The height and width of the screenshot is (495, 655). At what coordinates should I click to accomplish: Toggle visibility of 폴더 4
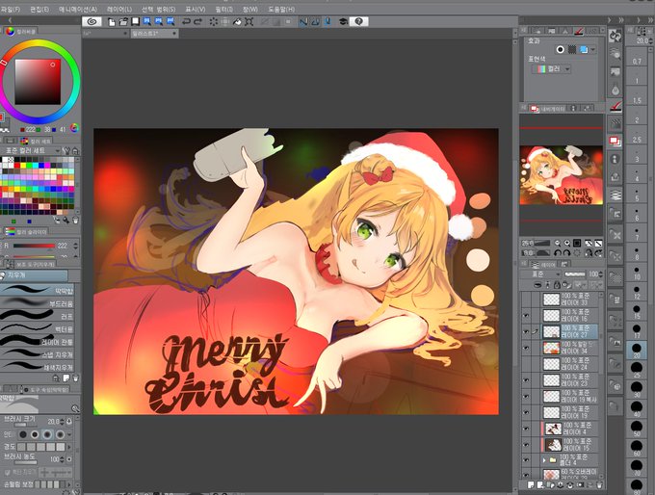(526, 460)
